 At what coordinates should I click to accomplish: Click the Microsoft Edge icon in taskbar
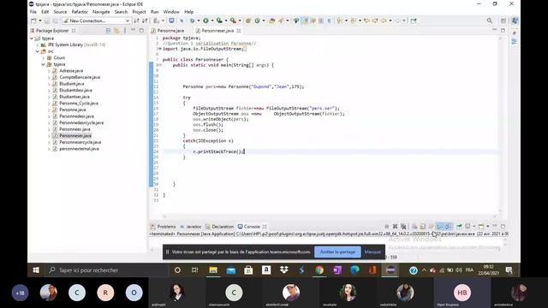tap(354, 270)
